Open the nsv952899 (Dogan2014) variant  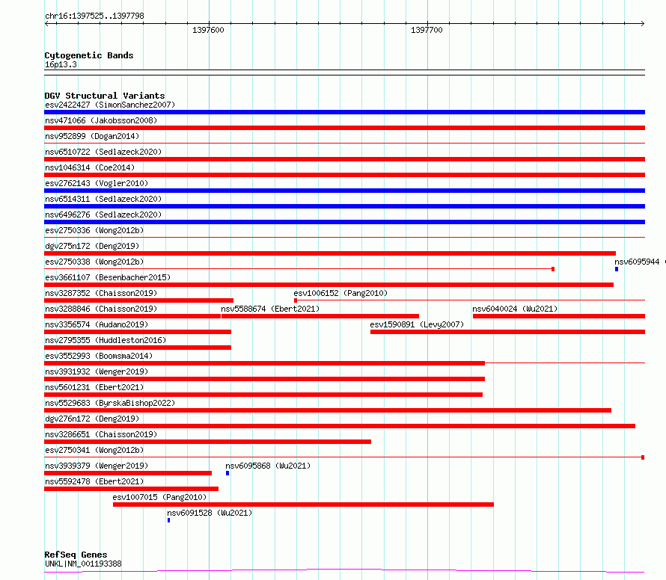tap(92, 136)
